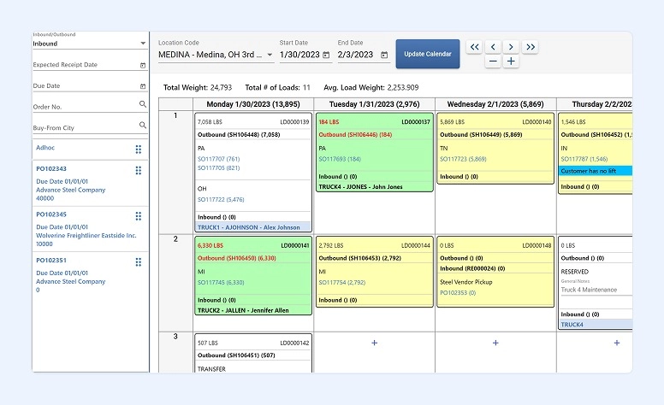
Task: Add a load in Thursday row 3
Action: tap(617, 343)
